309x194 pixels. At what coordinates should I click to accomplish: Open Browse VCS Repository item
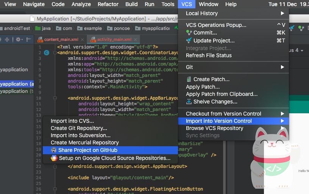point(234,128)
